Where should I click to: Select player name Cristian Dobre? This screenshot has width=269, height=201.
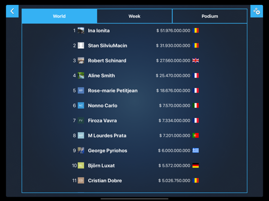pos(105,181)
